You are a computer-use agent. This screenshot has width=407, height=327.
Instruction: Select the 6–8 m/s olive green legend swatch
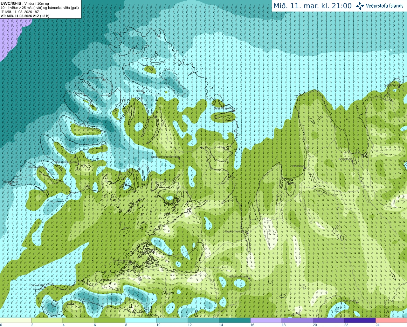[110, 320]
